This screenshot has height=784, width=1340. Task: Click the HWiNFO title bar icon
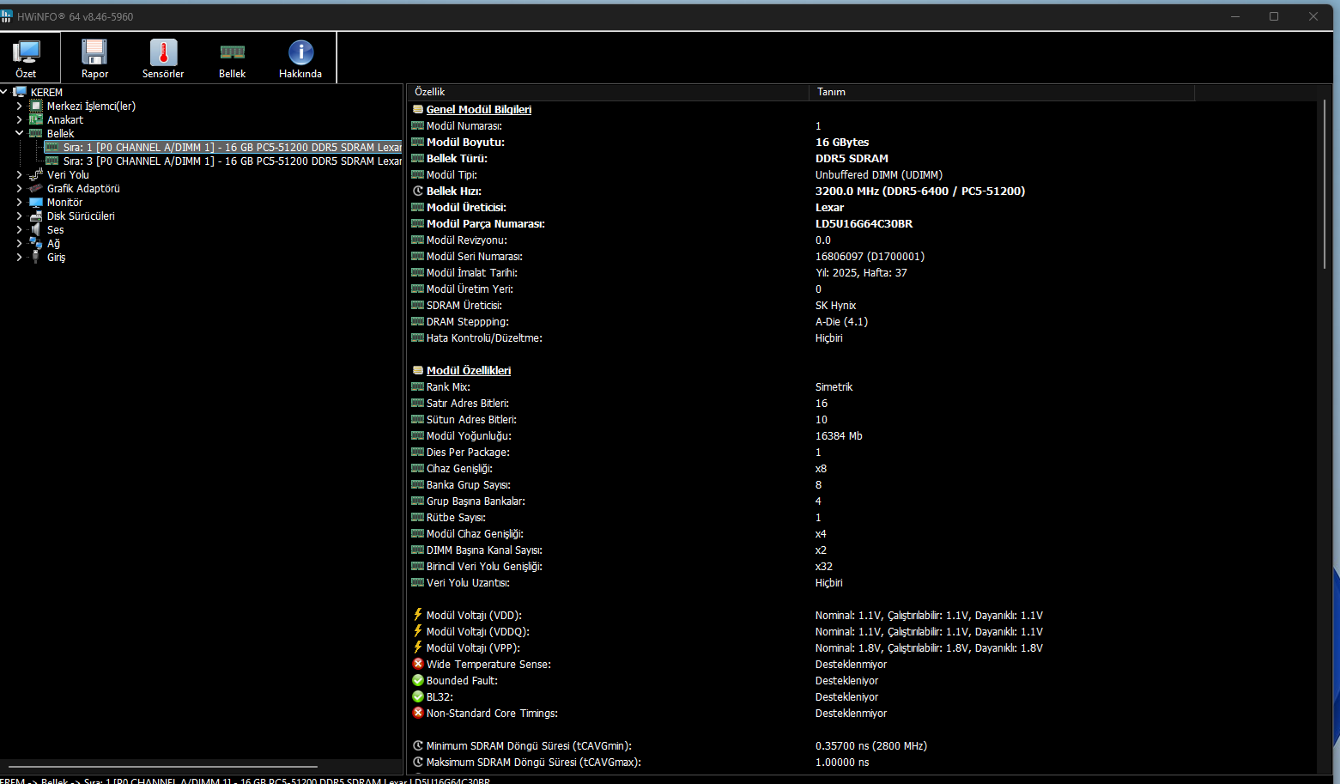(x=7, y=16)
